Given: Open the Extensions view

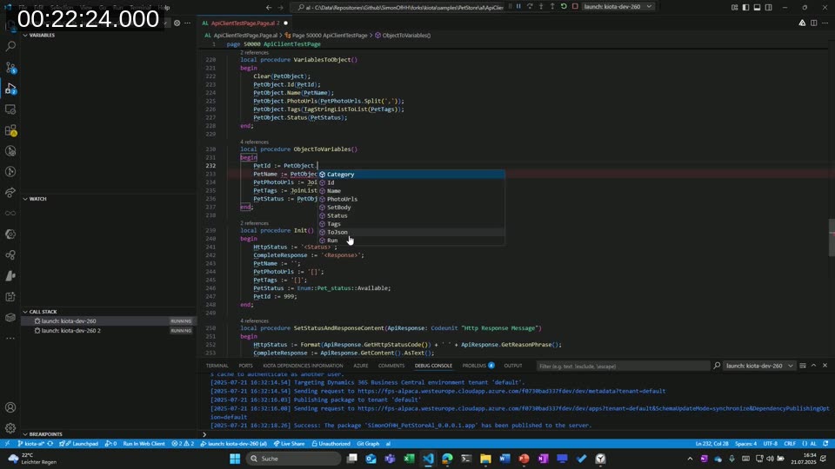Looking at the screenshot, I should (10, 130).
